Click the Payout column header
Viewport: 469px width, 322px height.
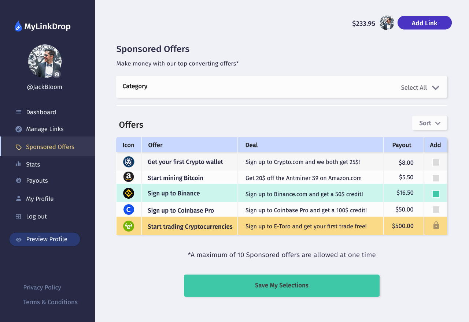coord(404,145)
